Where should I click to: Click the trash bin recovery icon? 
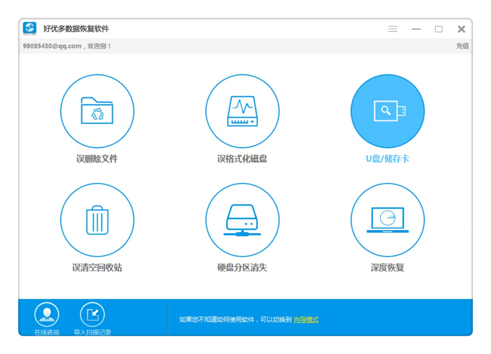pos(97,219)
